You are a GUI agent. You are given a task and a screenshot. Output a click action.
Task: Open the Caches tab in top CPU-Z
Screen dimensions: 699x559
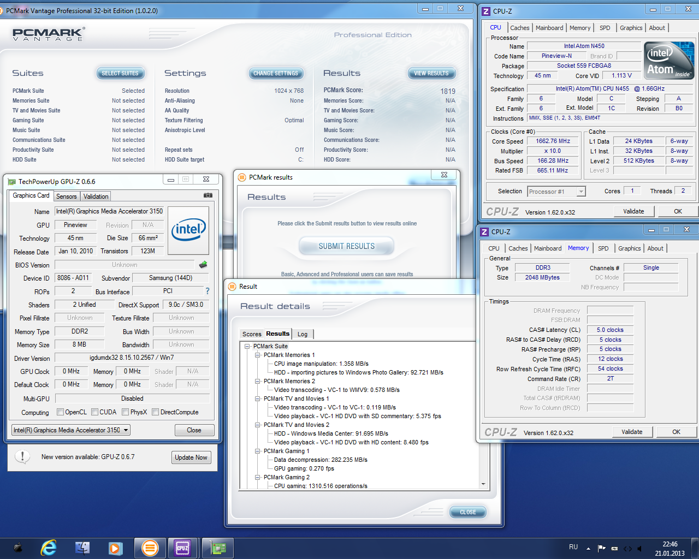(x=520, y=28)
